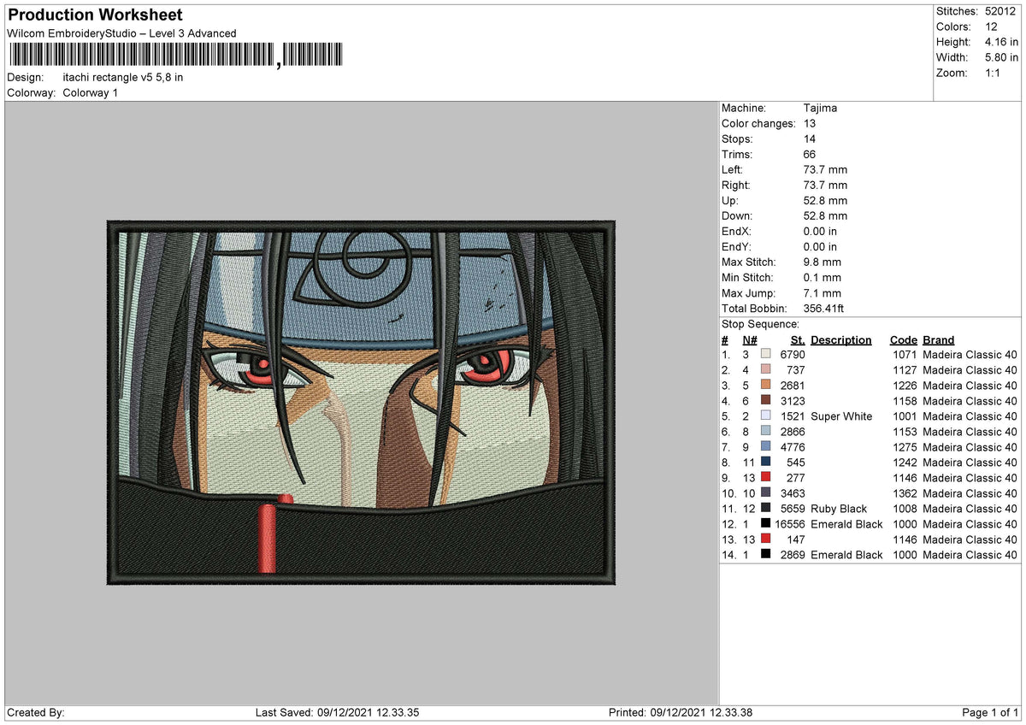The image size is (1026, 725).
Task: Click the Super White thread color swatch
Action: [x=766, y=416]
